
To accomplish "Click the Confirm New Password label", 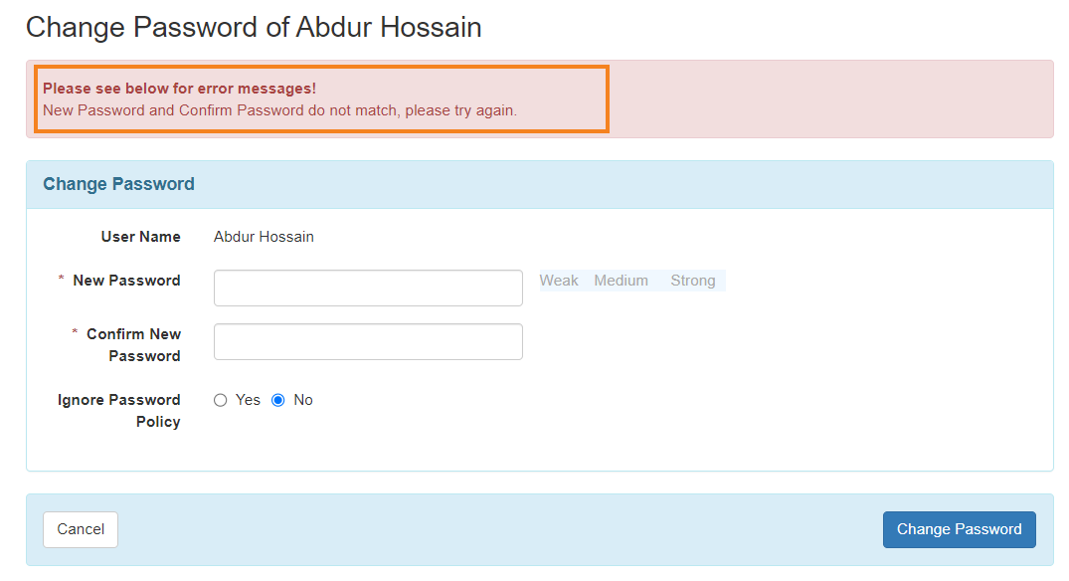I will (133, 345).
